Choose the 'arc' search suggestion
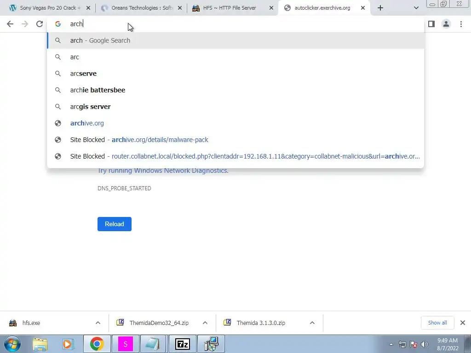The height and width of the screenshot is (353, 471). 235,57
